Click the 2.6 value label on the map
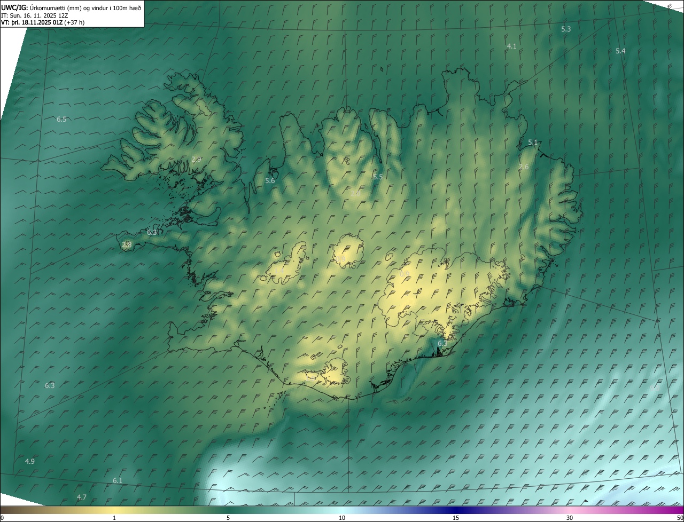The image size is (684, 522). click(x=524, y=167)
